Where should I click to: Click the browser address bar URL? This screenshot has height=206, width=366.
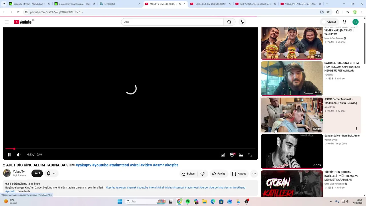pyautogui.click(x=56, y=12)
